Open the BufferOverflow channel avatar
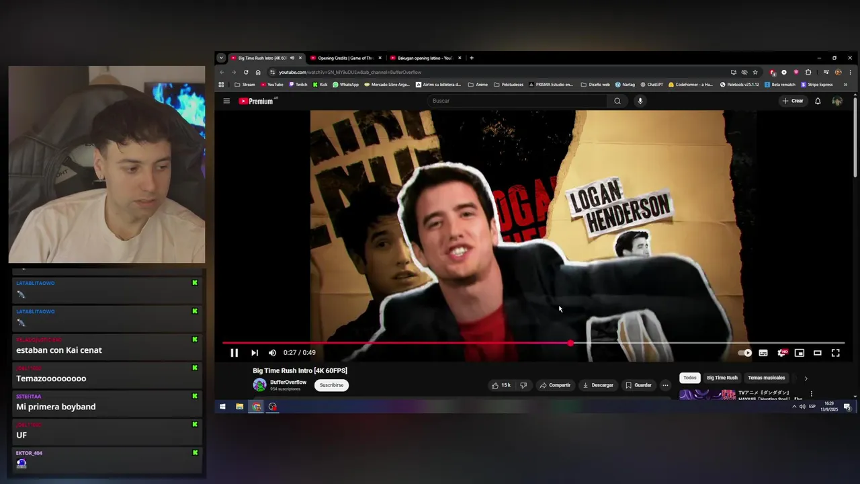Screen dimensions: 860x484 (x=259, y=385)
